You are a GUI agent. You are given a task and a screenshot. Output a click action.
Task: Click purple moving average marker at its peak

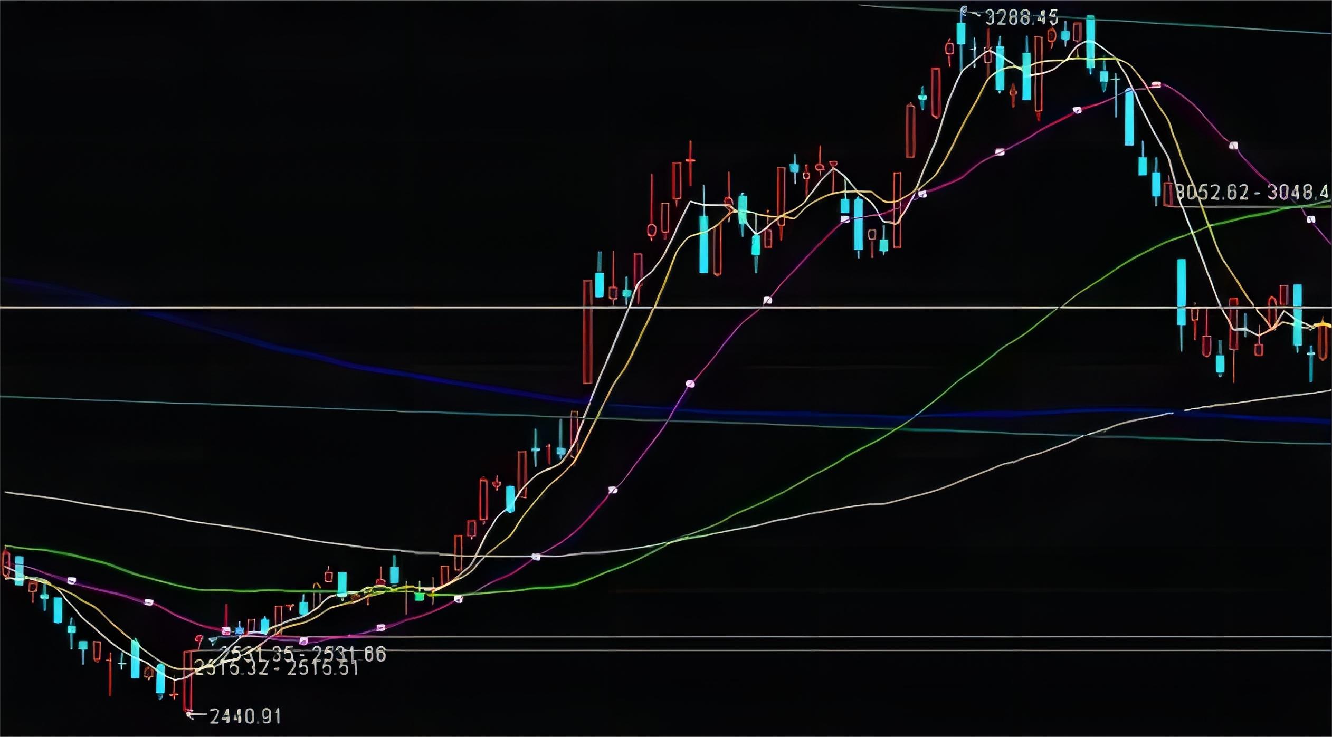tap(1156, 84)
